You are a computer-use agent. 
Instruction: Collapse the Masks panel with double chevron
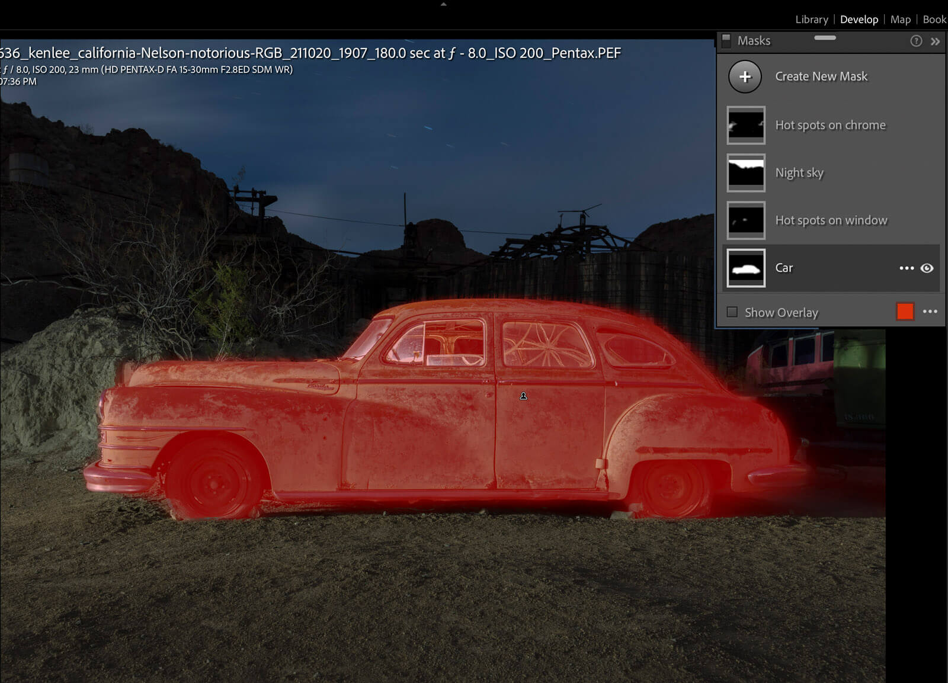click(x=935, y=41)
